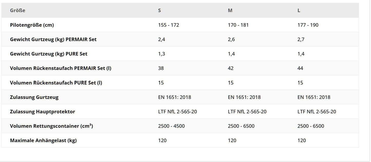Click the Zulassung Gurtzeug row label

34,97
